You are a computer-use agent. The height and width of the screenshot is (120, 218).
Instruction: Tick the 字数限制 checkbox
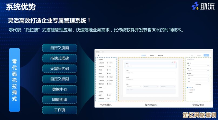(x=188, y=92)
